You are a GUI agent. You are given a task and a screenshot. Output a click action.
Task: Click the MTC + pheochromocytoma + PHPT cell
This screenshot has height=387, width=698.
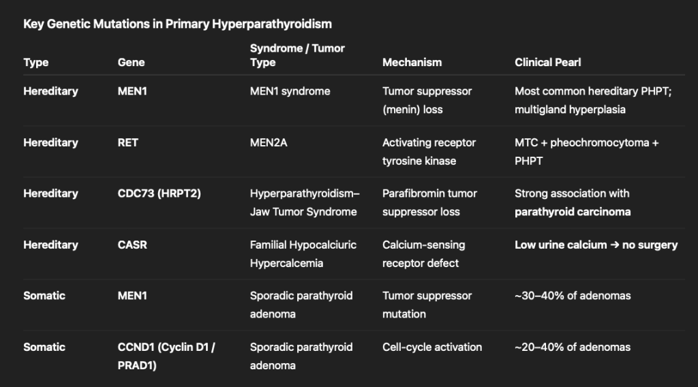click(x=586, y=151)
